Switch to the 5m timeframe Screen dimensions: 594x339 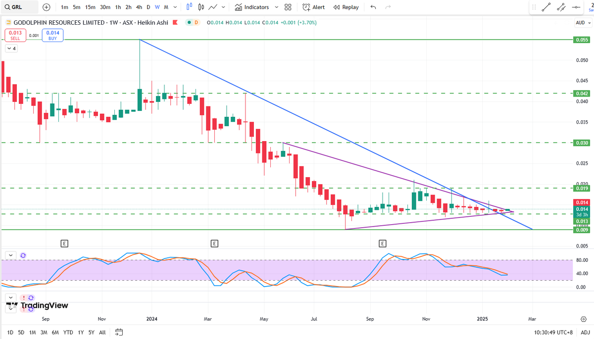click(x=77, y=7)
